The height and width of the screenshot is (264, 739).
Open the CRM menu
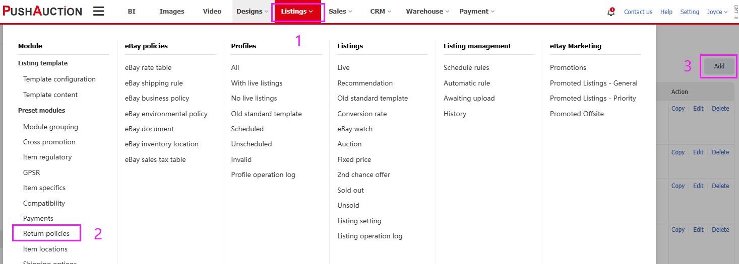pos(381,11)
